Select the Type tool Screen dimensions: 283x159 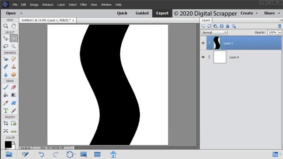coord(6,111)
